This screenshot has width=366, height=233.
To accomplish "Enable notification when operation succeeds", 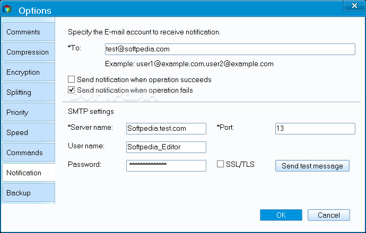I will pyautogui.click(x=72, y=79).
